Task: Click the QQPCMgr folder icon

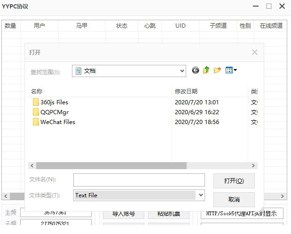Action: pyautogui.click(x=36, y=112)
